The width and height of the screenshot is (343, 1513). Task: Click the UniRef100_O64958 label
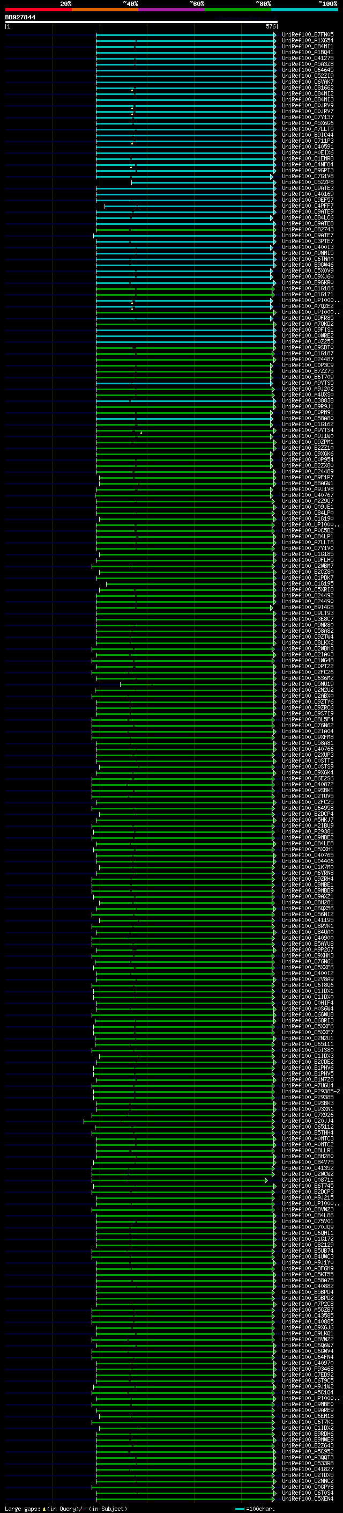point(308,808)
